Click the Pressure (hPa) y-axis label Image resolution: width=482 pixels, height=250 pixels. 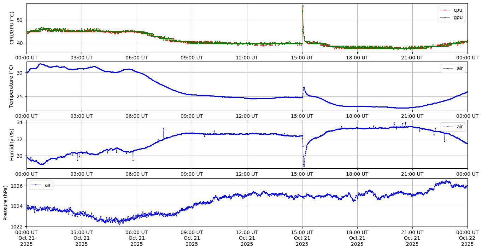tap(5, 202)
